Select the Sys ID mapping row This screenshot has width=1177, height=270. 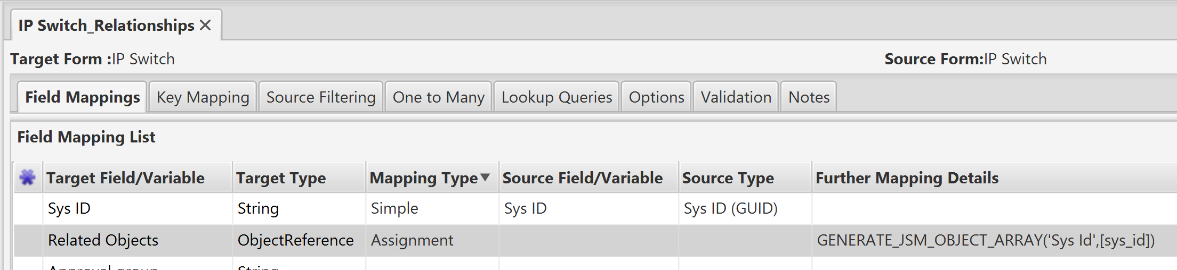[x=595, y=208]
